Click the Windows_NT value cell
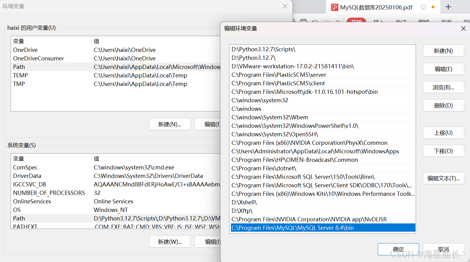 click(x=111, y=210)
